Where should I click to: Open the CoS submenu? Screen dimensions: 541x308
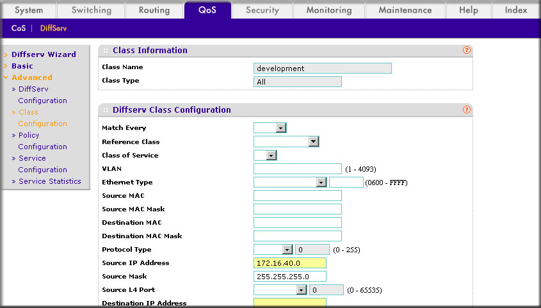coord(19,28)
